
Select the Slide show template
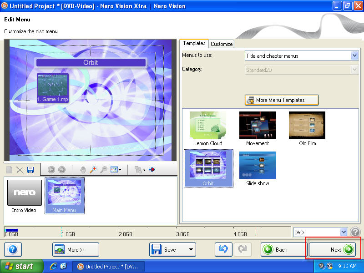click(258, 169)
